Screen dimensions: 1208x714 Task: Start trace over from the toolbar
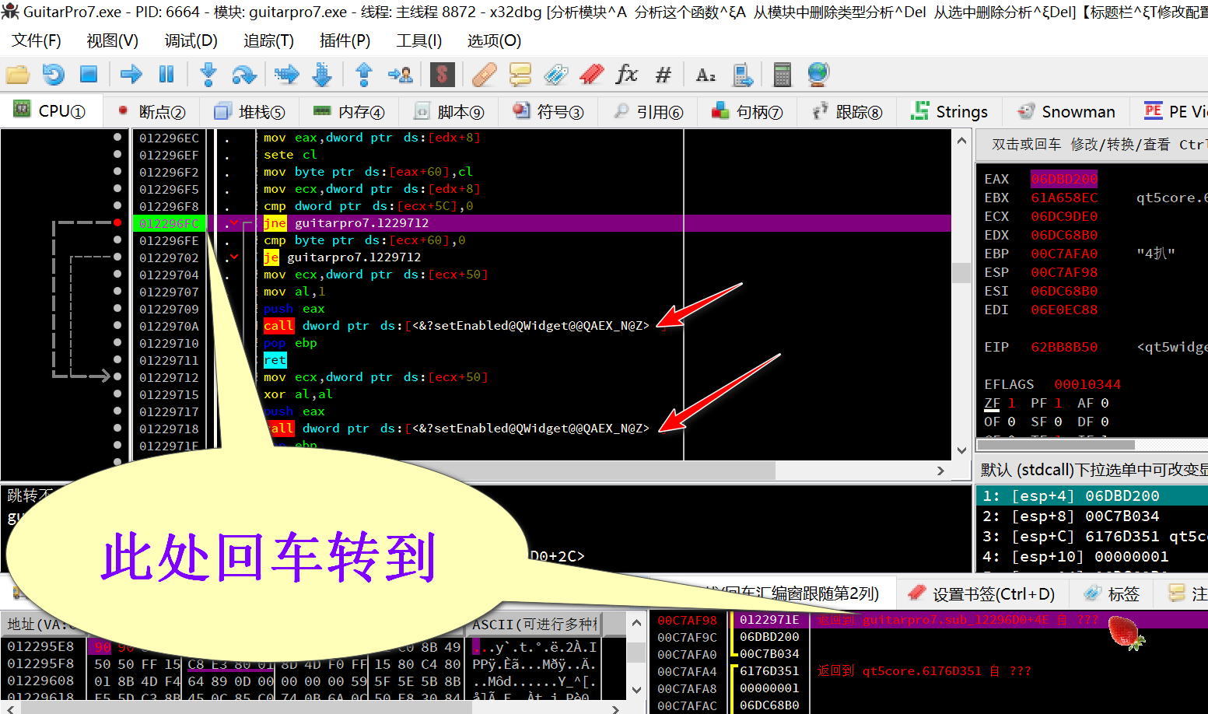(x=322, y=75)
